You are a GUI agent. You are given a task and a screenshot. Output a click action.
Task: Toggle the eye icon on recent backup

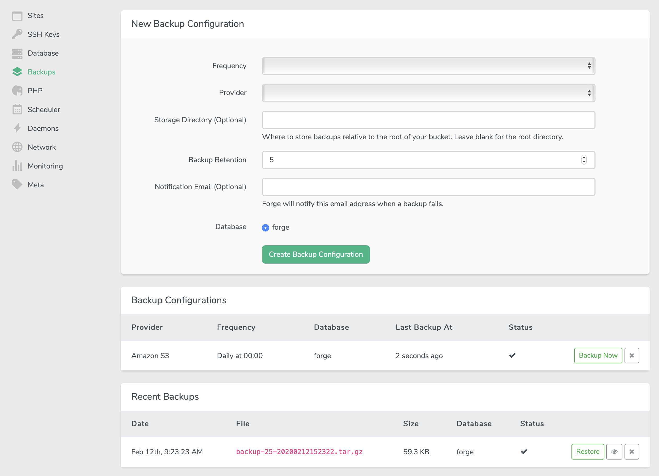tap(614, 451)
